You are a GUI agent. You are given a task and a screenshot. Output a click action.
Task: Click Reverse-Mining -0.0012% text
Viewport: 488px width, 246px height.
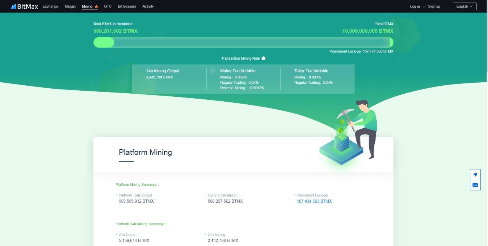(242, 88)
